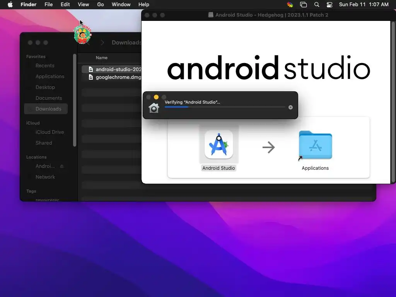Click the android-studio file document icon
The image size is (396, 297).
pyautogui.click(x=91, y=69)
